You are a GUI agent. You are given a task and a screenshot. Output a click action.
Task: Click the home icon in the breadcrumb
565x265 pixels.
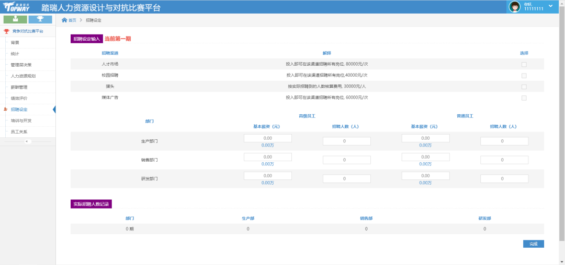coord(64,20)
